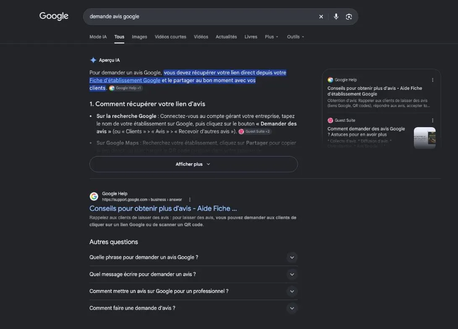458x329 pixels.
Task: Click Guest Suite icon in side card
Action: (330, 120)
